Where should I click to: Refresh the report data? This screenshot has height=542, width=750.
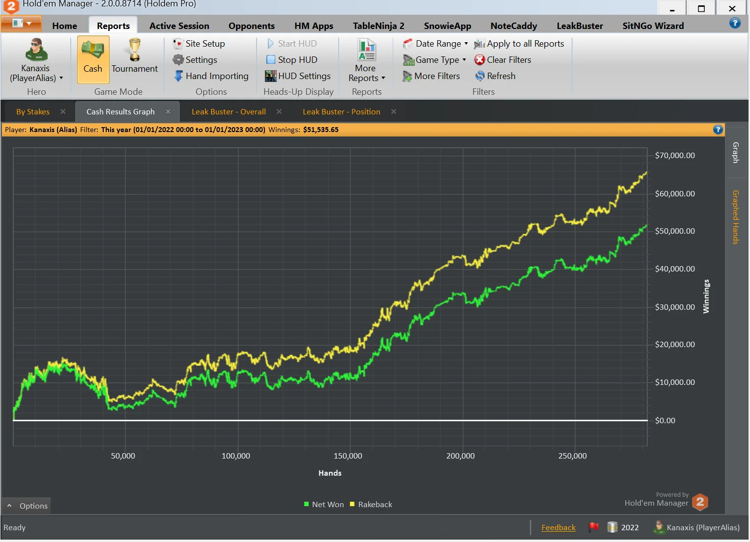pos(495,76)
